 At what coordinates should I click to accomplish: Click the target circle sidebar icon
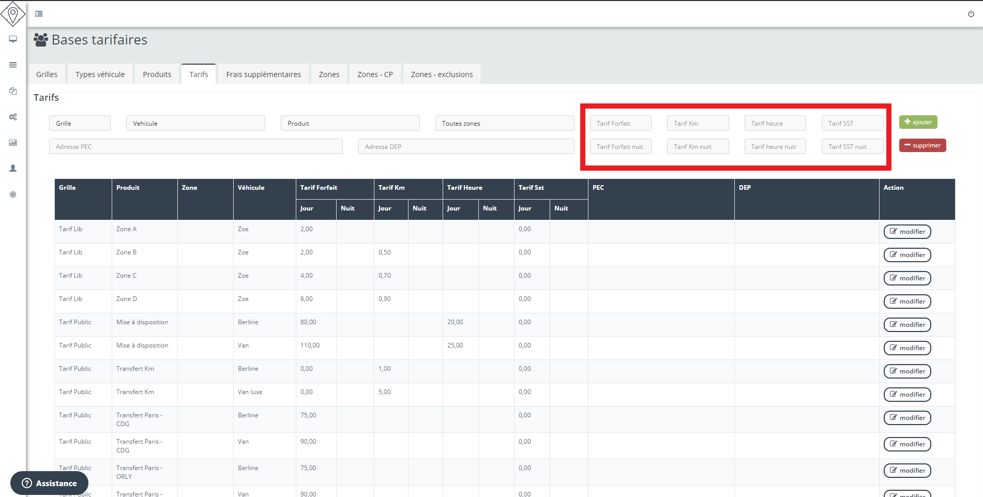(x=13, y=194)
